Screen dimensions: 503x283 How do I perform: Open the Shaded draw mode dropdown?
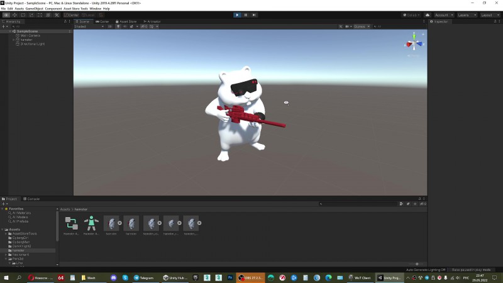pos(89,26)
